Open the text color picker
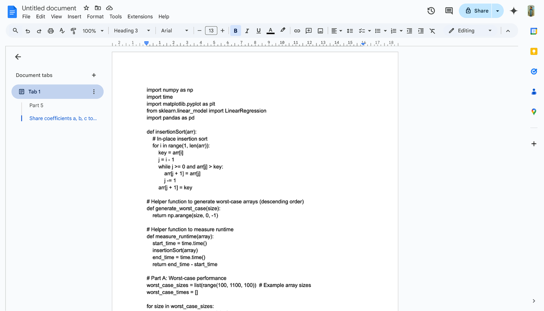The width and height of the screenshot is (544, 311). [x=270, y=31]
